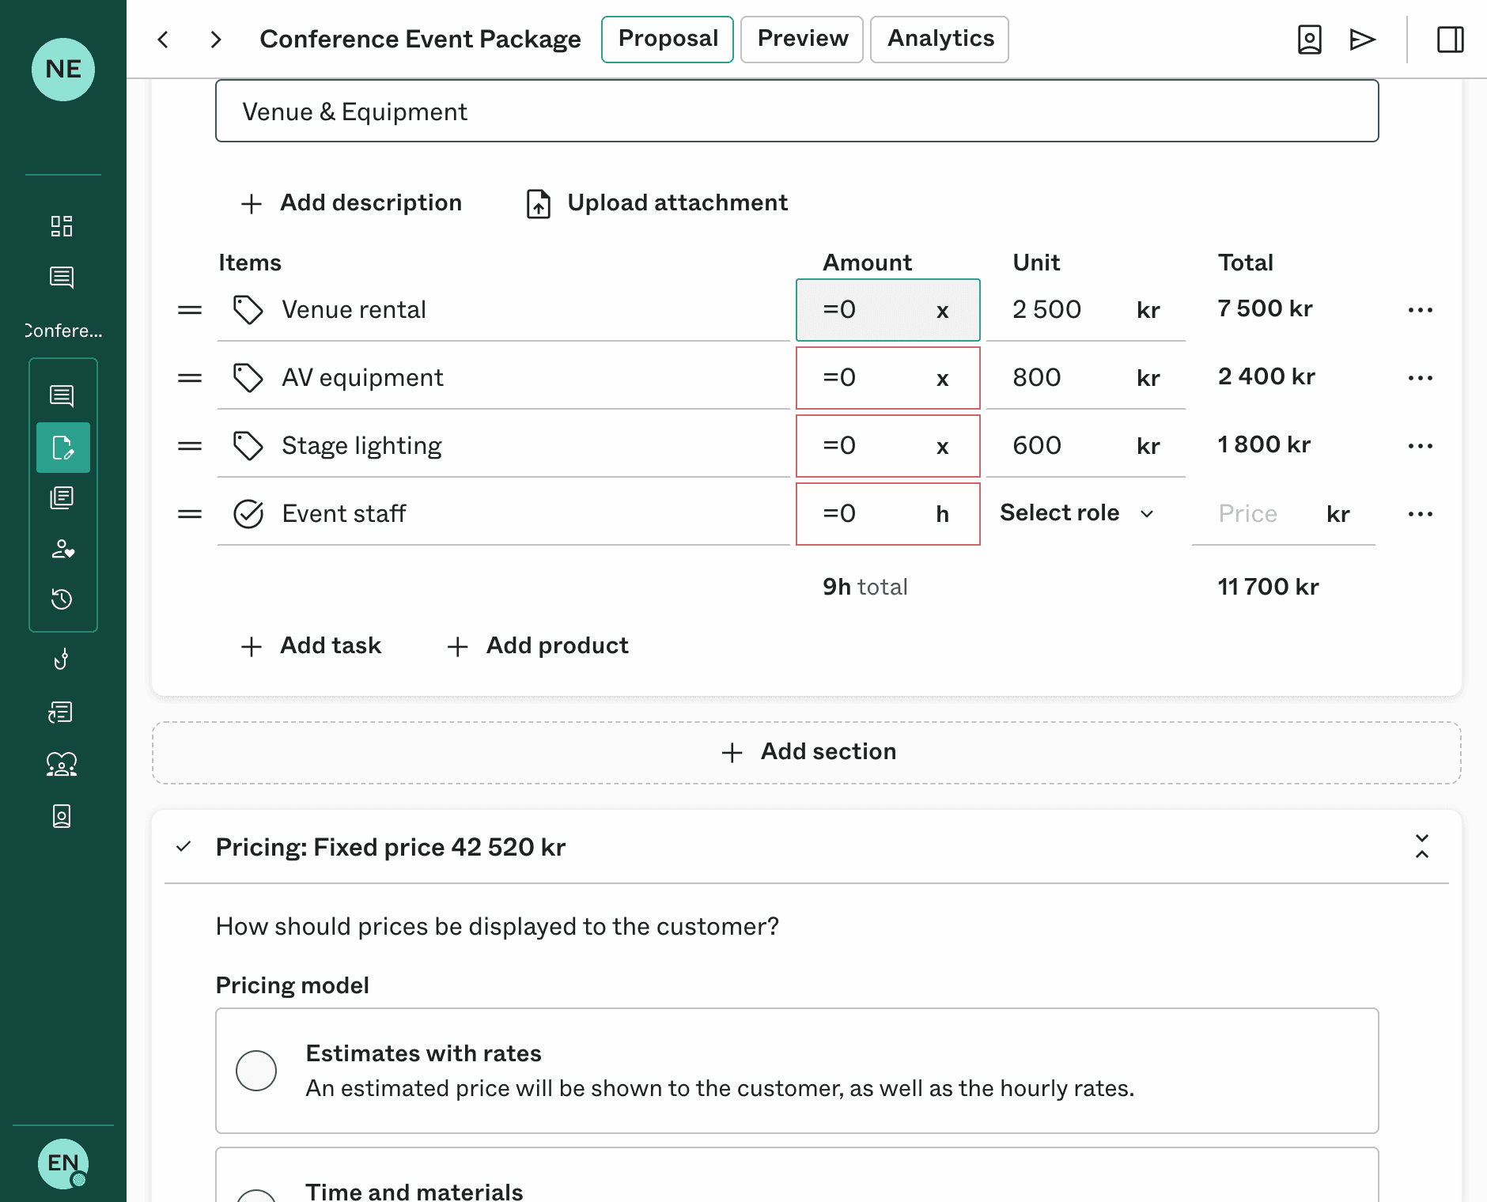
Task: Open the contact card icon in top bar
Action: pos(1309,40)
